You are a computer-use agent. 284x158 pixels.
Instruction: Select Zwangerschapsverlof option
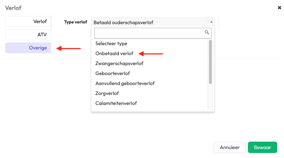[x=119, y=63]
